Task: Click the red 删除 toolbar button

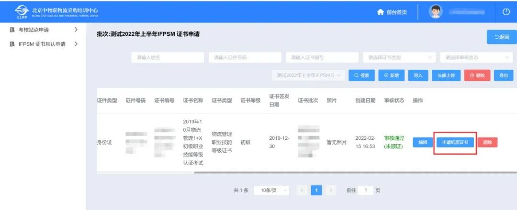Action: coord(477,75)
